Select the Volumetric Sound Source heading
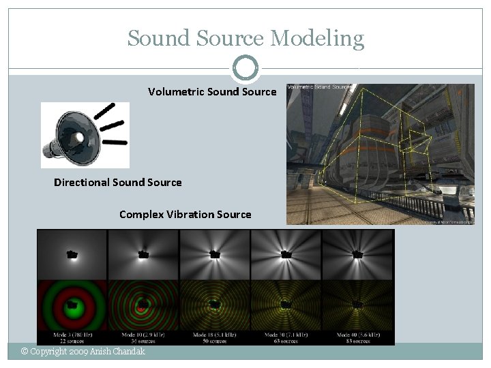Image resolution: width=491 pixels, height=368 pixels. (212, 92)
